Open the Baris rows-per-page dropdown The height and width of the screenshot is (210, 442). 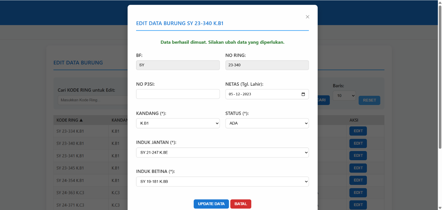tap(344, 96)
